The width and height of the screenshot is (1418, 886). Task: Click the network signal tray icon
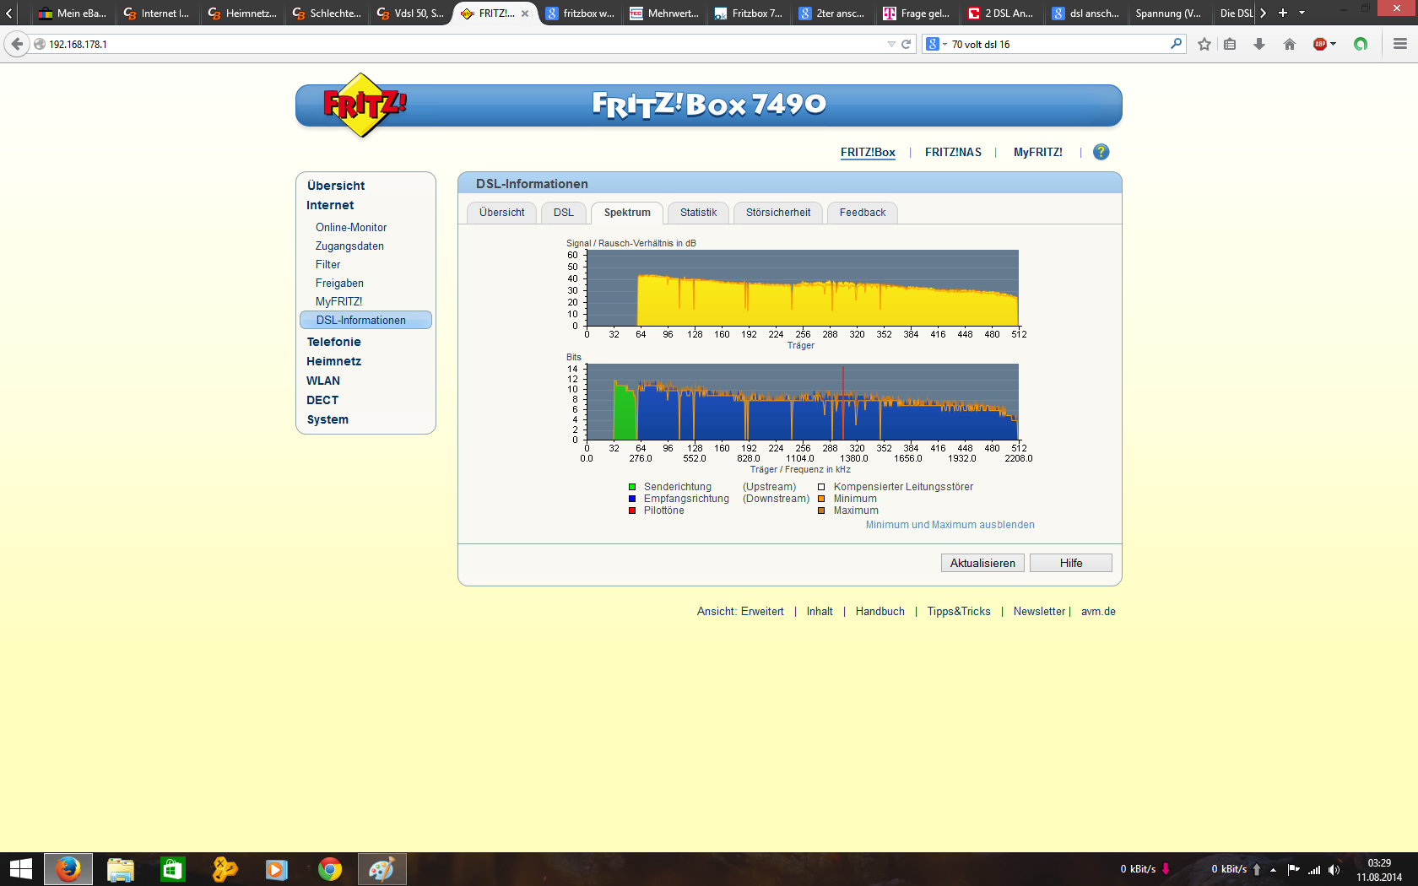[x=1314, y=869]
